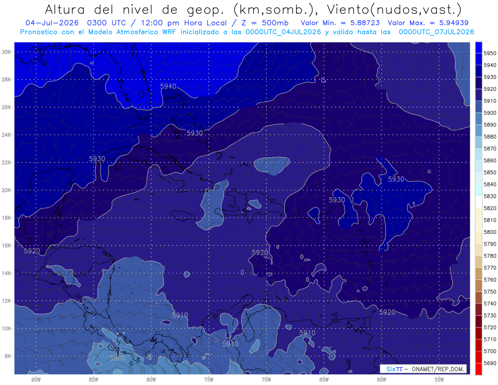Click the '5700' legend value
Viewport: 498px width, 385px height.
pos(490,351)
